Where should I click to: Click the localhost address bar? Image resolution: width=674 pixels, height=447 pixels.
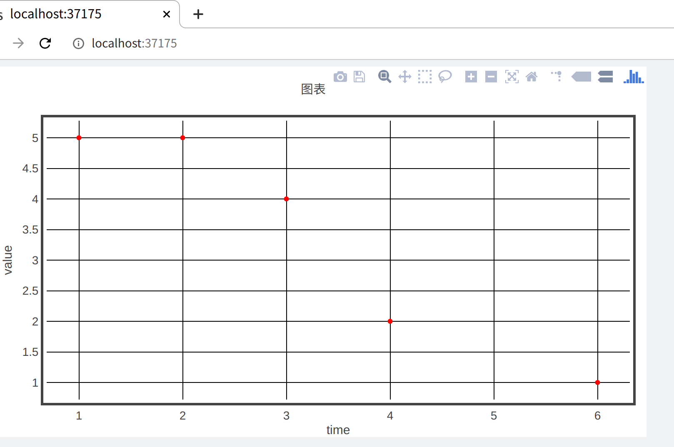point(134,43)
